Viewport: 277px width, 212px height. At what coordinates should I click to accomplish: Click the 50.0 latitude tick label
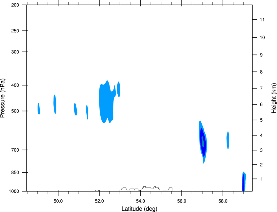point(58,201)
